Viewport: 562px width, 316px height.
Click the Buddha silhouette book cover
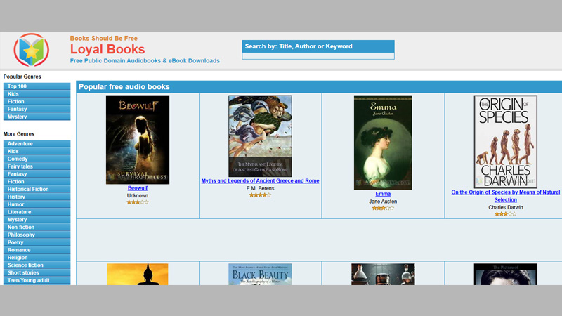click(137, 275)
